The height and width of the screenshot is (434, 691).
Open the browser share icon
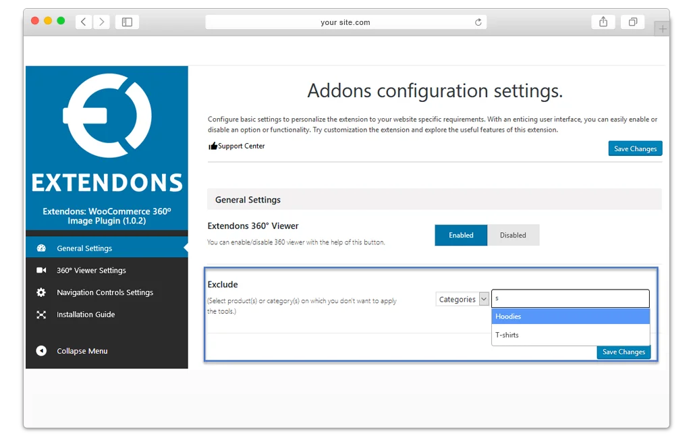(603, 22)
